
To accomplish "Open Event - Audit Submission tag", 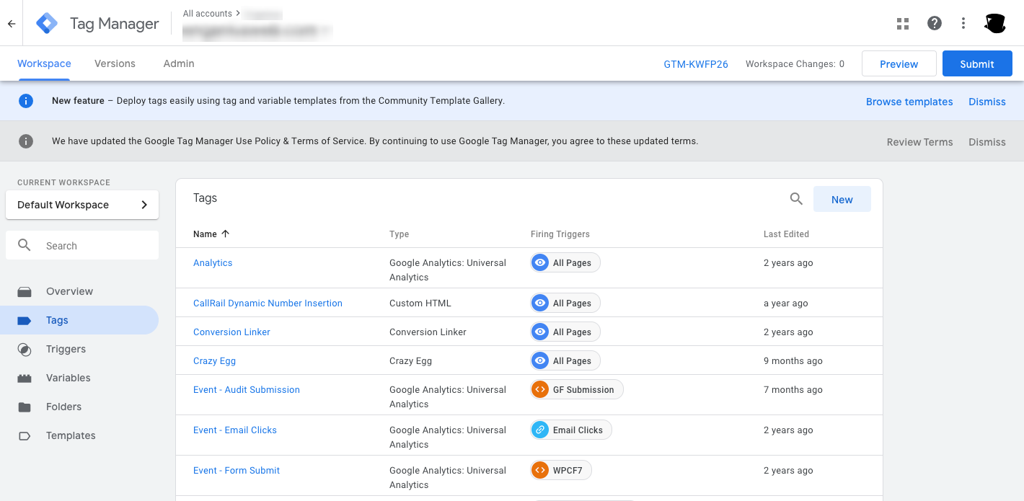I will coord(247,389).
